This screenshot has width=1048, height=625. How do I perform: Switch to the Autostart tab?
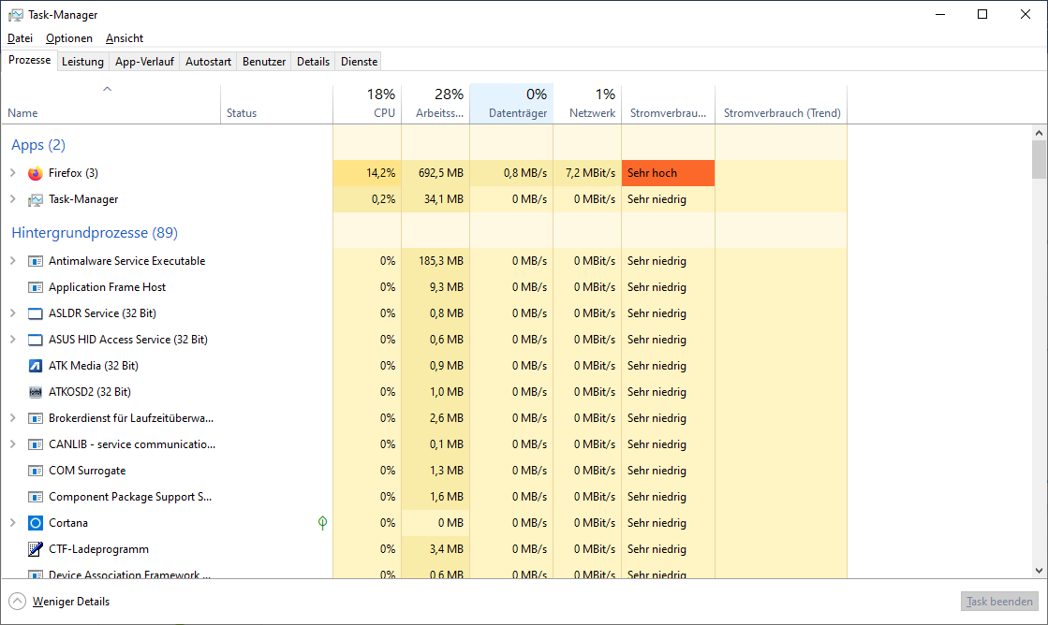(x=208, y=62)
